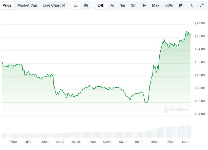This screenshot has height=150, width=208.
Task: Switch to the Market Cap tab
Action: (27, 5)
